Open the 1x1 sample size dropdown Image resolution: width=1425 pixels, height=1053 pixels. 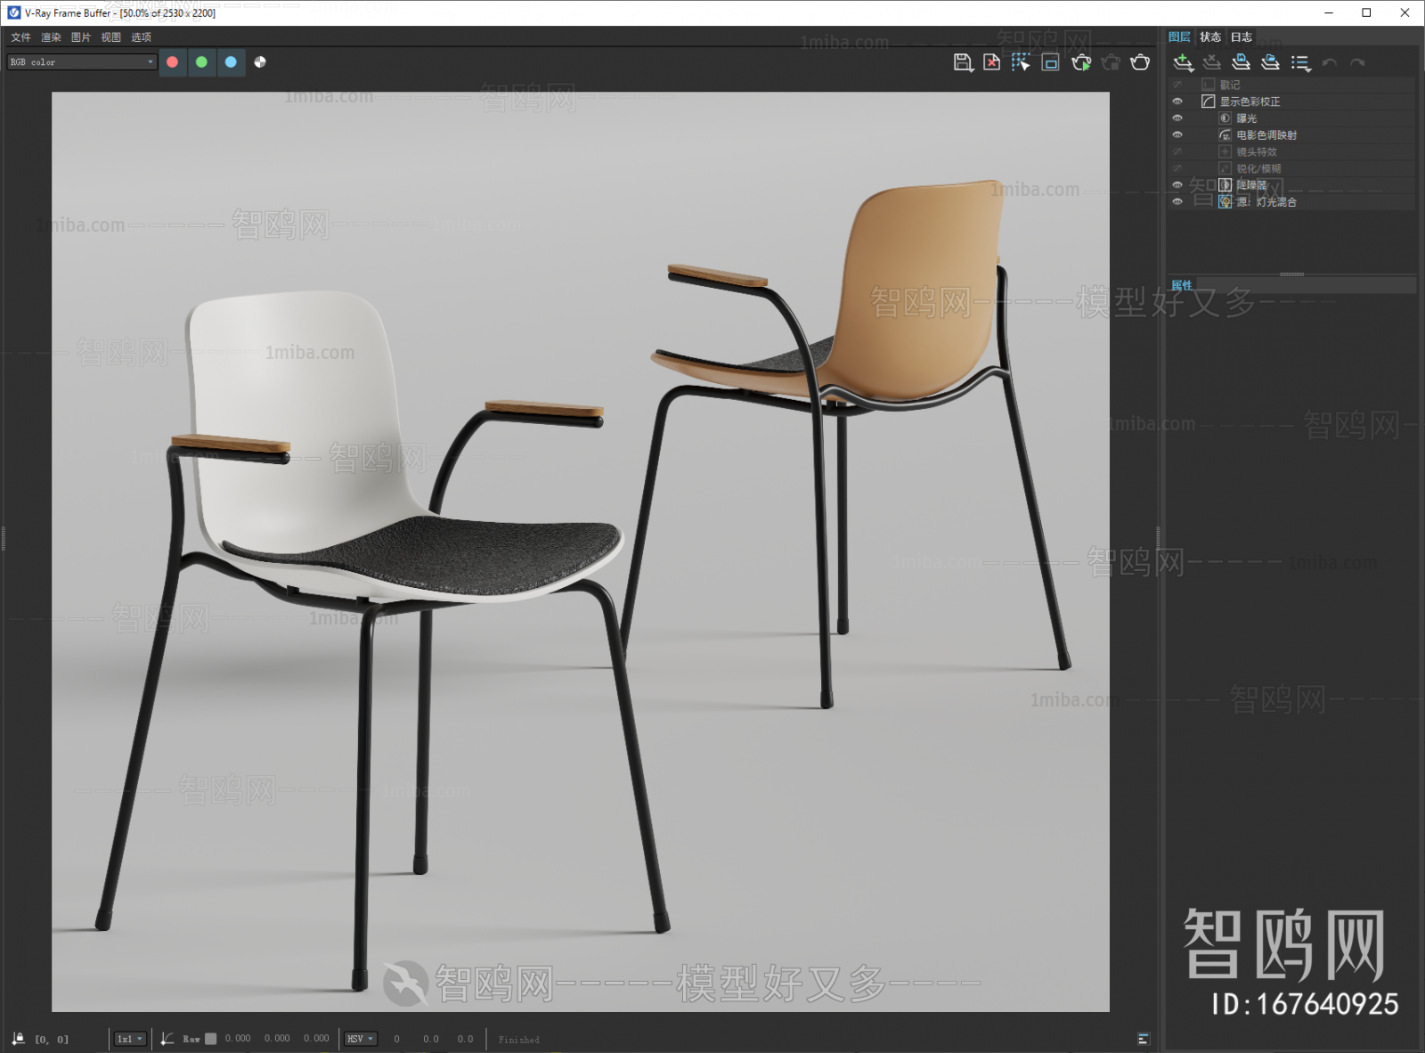pyautogui.click(x=130, y=1039)
